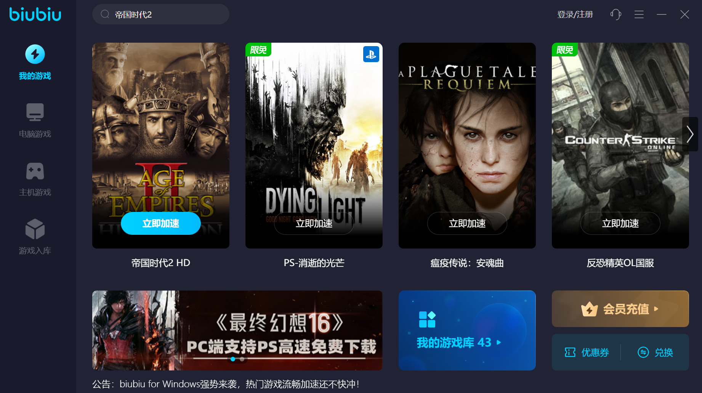Click the game library cube icon
Viewport: 702px width, 393px height.
[x=35, y=229]
